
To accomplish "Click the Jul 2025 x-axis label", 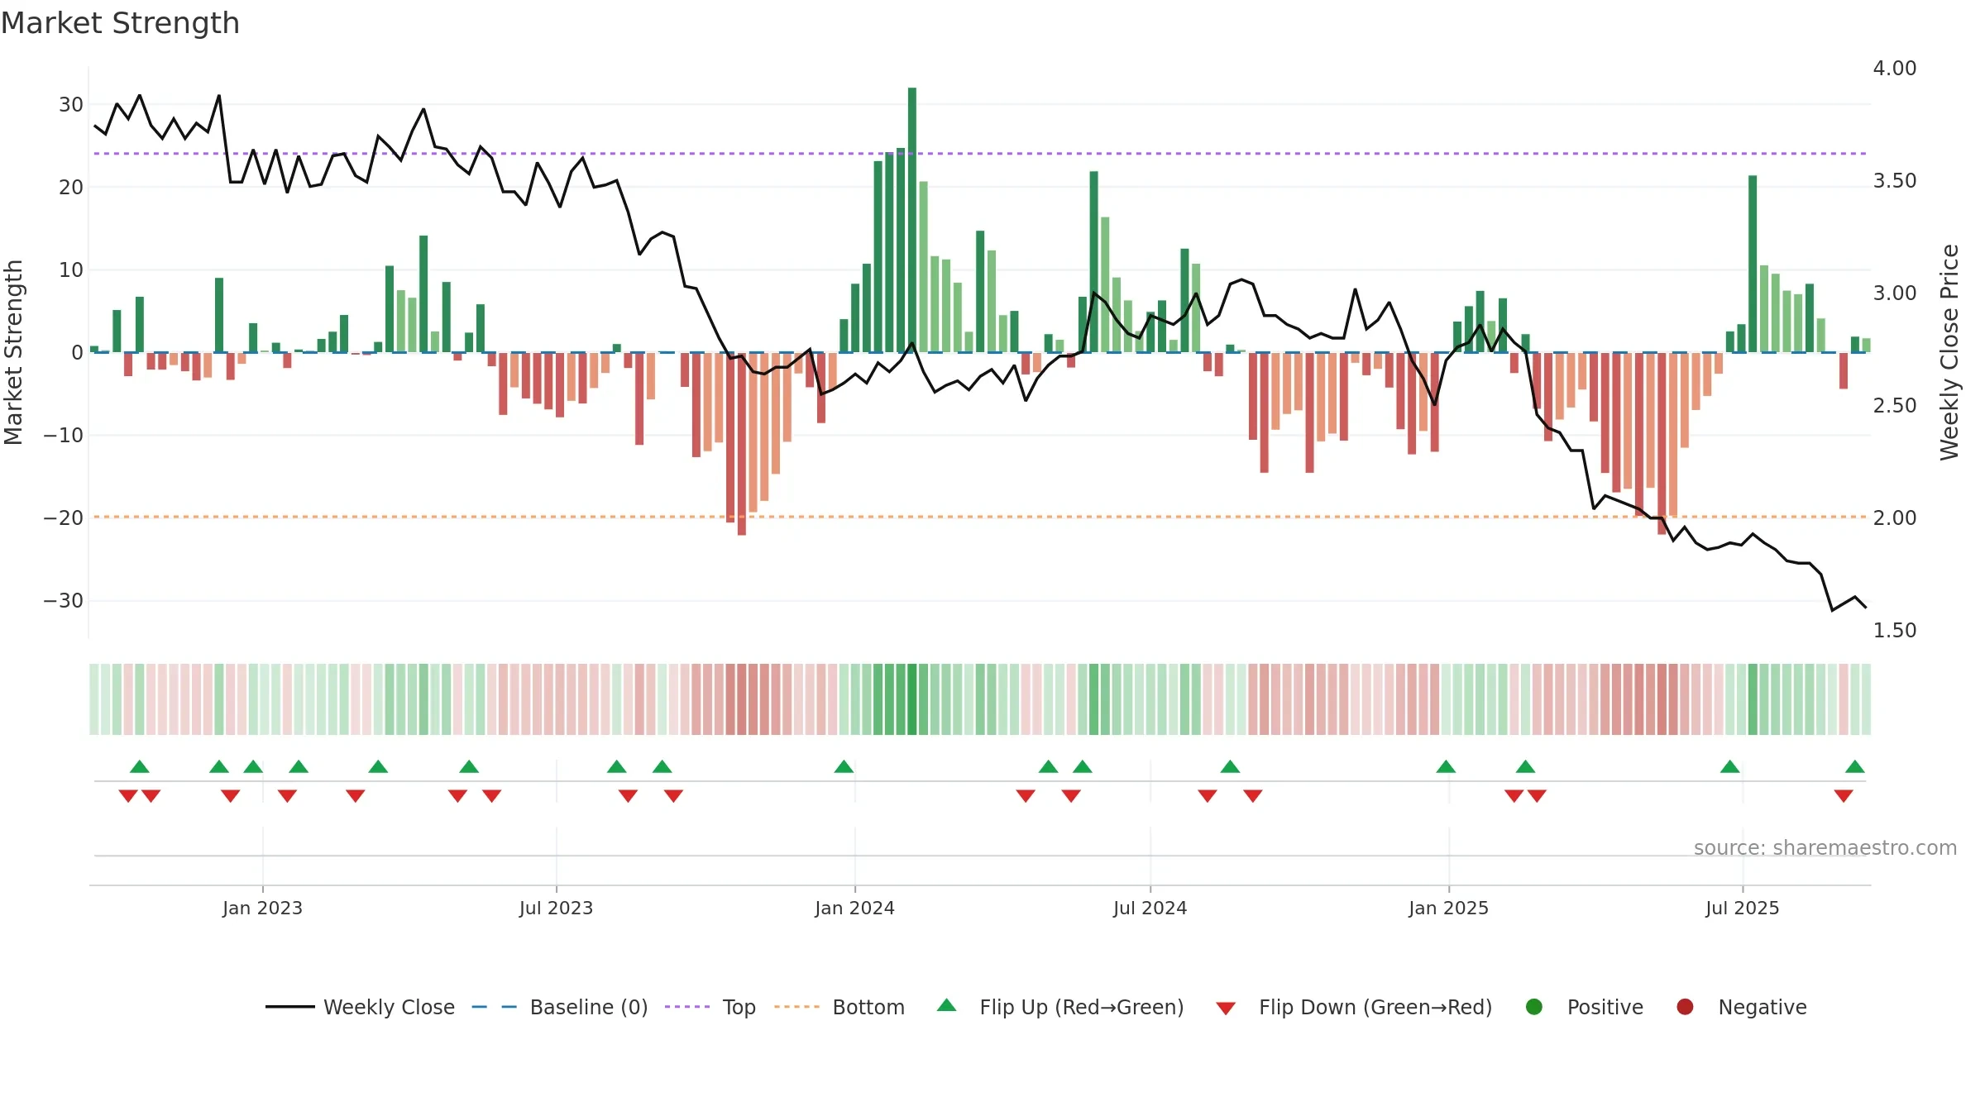I will click(x=1742, y=908).
